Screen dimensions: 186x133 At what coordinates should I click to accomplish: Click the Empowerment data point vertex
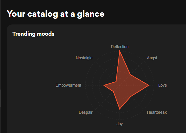(x=104, y=85)
